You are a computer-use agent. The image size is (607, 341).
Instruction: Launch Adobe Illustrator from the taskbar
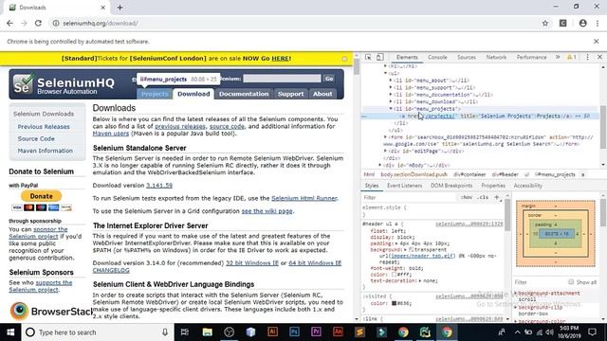point(272,332)
